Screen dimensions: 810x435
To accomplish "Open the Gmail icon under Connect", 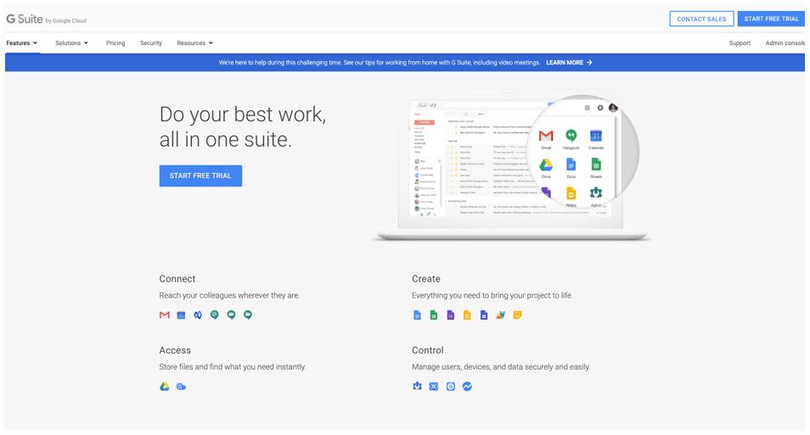I will (164, 315).
